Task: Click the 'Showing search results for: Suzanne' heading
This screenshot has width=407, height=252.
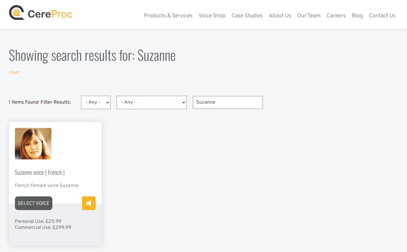Action: coord(92,56)
